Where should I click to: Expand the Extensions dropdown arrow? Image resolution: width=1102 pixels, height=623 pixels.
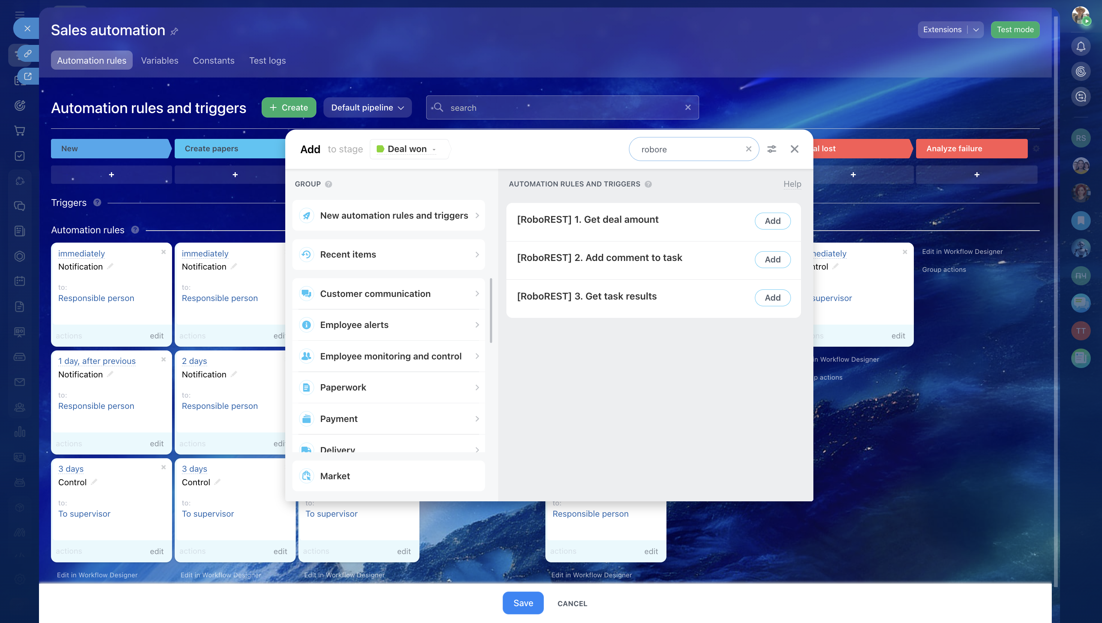[976, 30]
